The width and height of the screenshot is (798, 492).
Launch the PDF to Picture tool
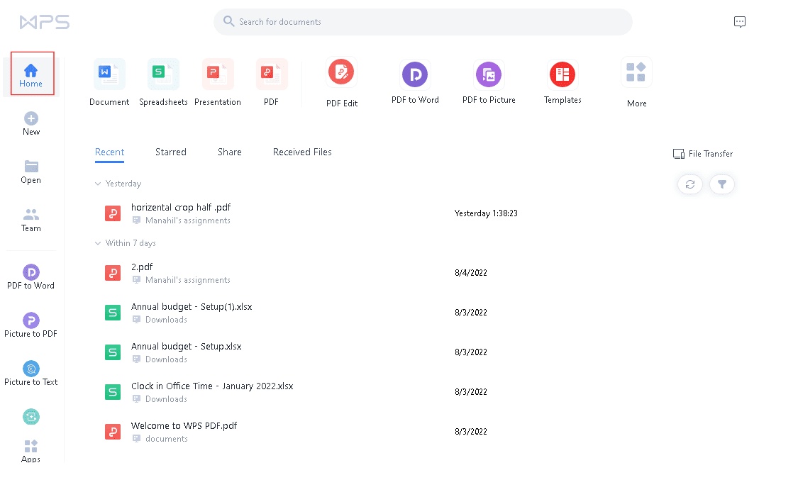tap(489, 74)
